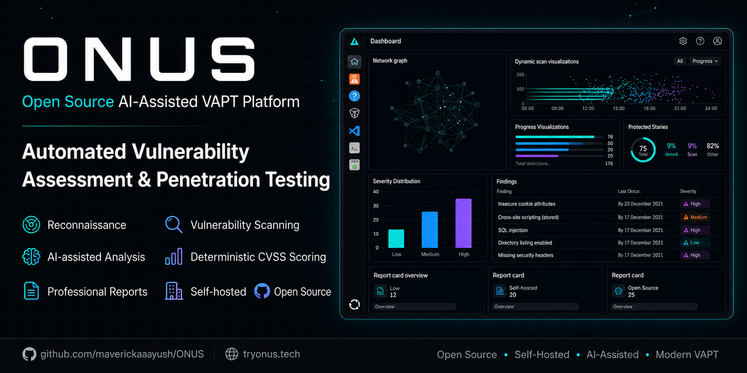This screenshot has width=747, height=373.
Task: Select the orange flask lab icon
Action: click(x=354, y=79)
